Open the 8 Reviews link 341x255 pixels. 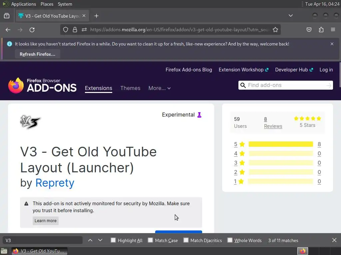(x=273, y=123)
